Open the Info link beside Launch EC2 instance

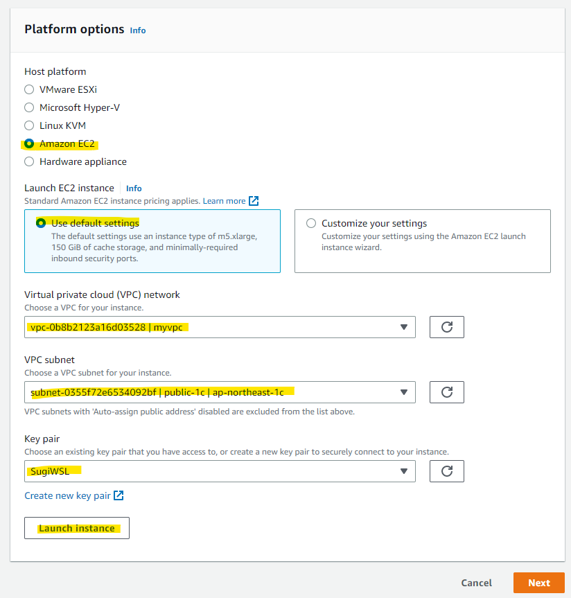(133, 188)
